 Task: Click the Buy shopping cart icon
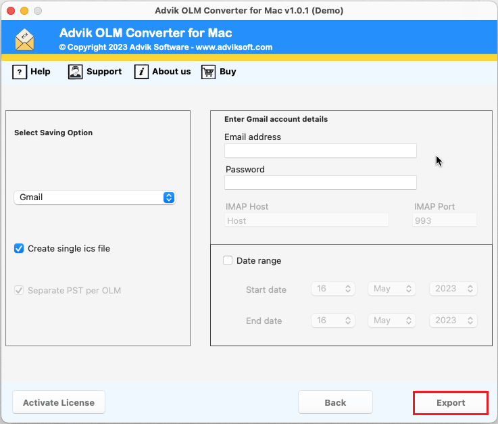click(208, 72)
